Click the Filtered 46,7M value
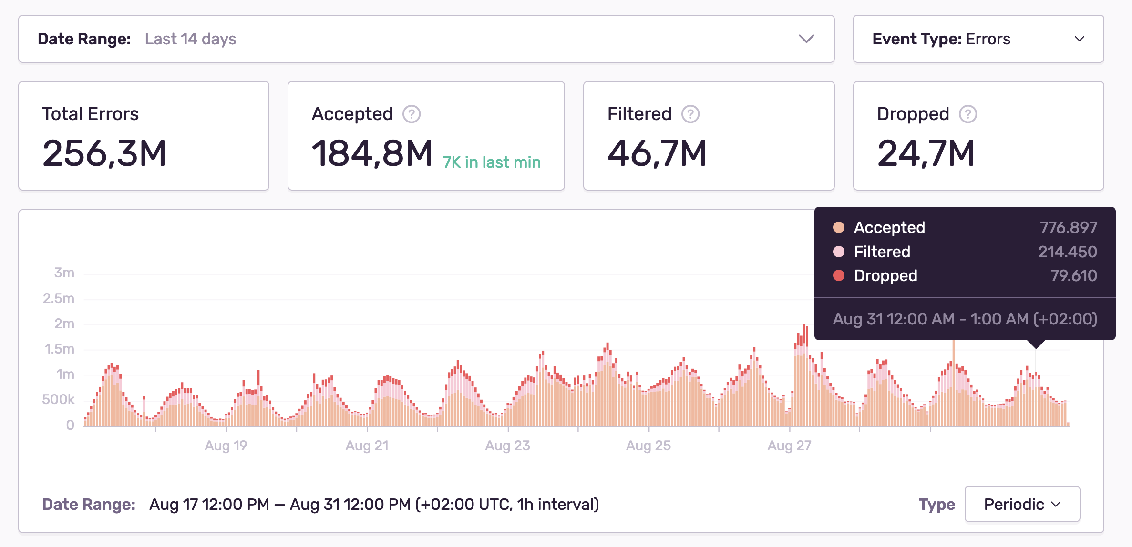 [x=657, y=154]
